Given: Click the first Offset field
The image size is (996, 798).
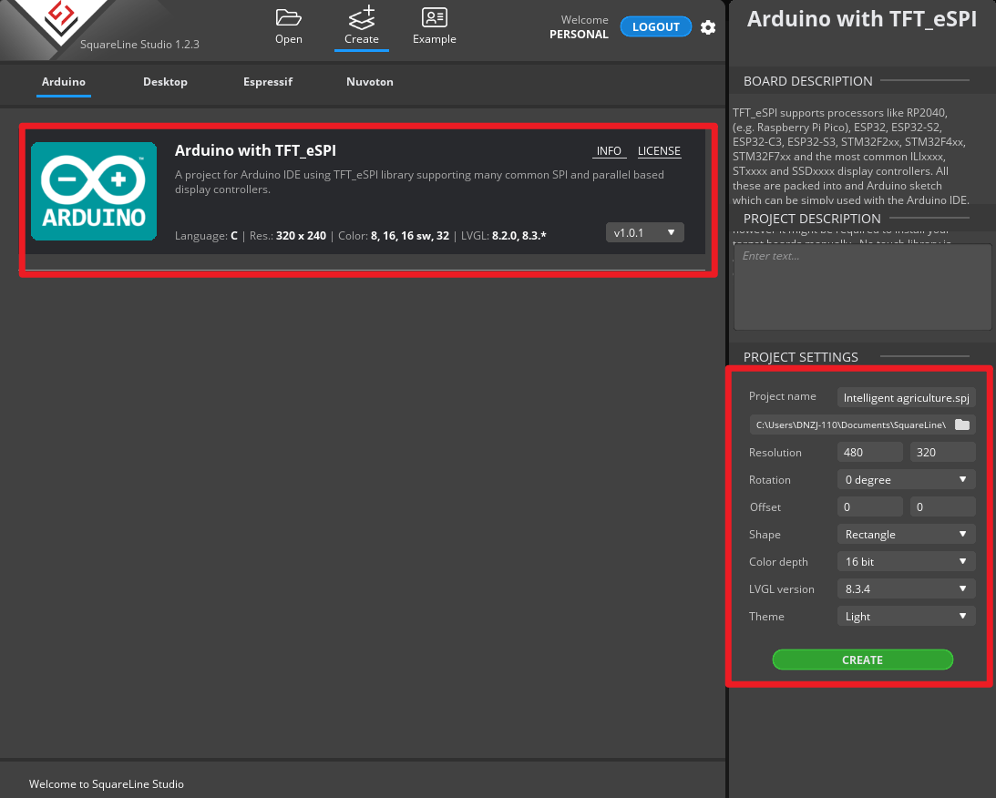Looking at the screenshot, I should tap(870, 507).
